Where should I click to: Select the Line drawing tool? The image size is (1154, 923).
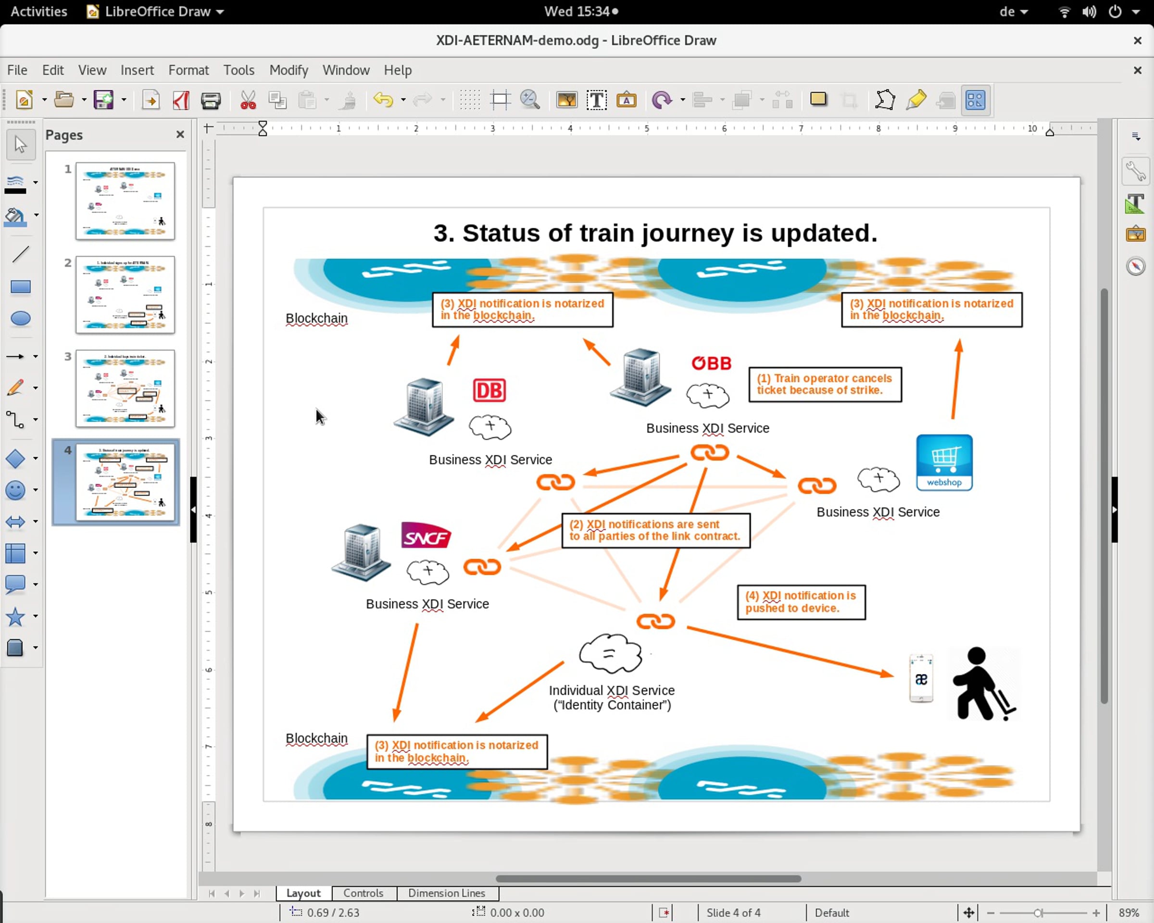[20, 255]
